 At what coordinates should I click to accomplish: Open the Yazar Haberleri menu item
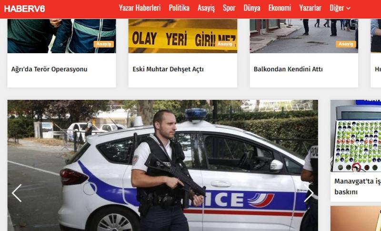[x=140, y=8]
